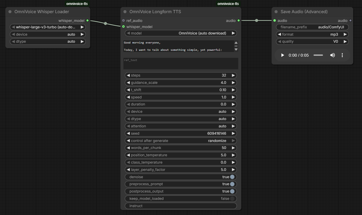Click the ref_text input box
This screenshot has width=362, height=215.
point(181,63)
